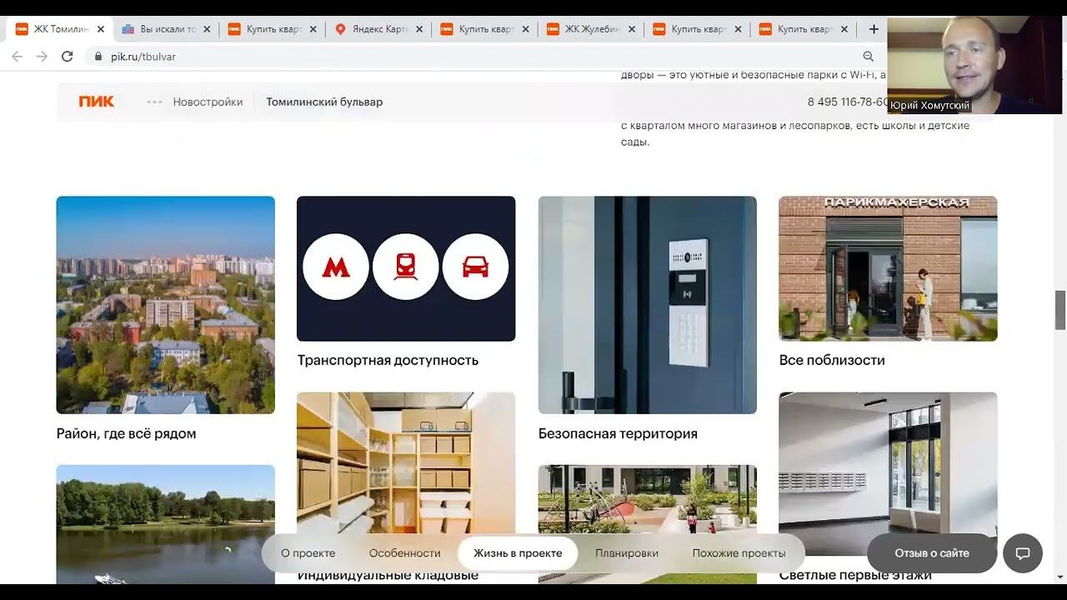
Task: Close the Вы искали tab
Action: coord(207,29)
